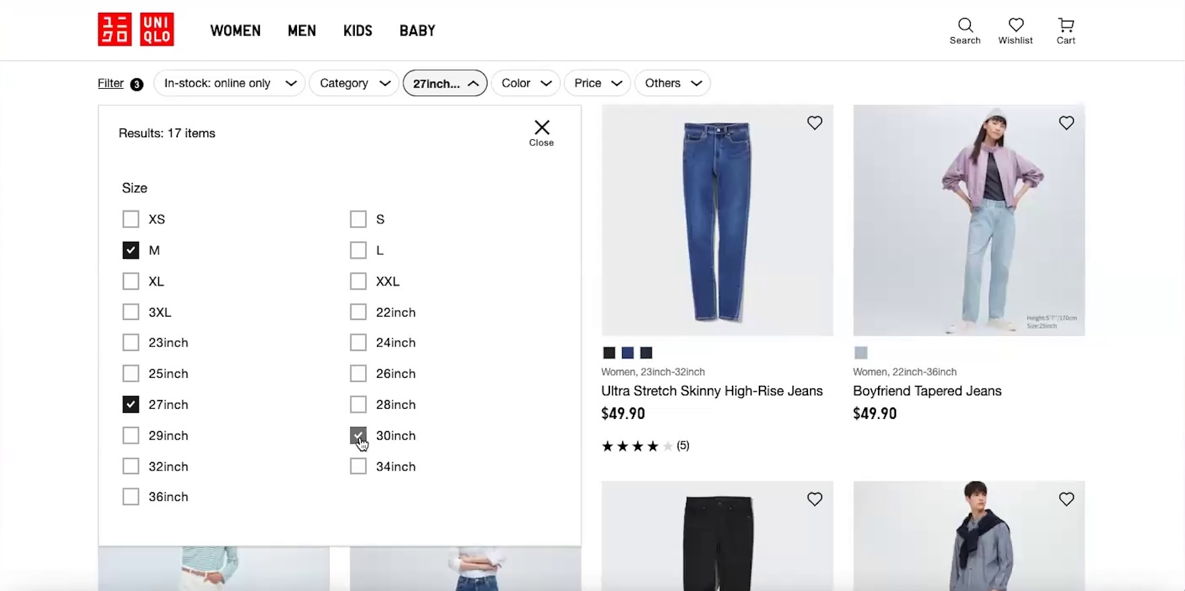Check the 28inch size checkbox
Viewport: 1185px width, 591px height.
tap(358, 404)
